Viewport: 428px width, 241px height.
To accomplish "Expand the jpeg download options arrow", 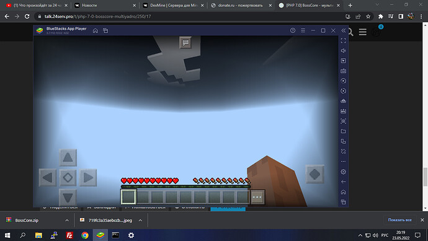I will tap(140, 221).
